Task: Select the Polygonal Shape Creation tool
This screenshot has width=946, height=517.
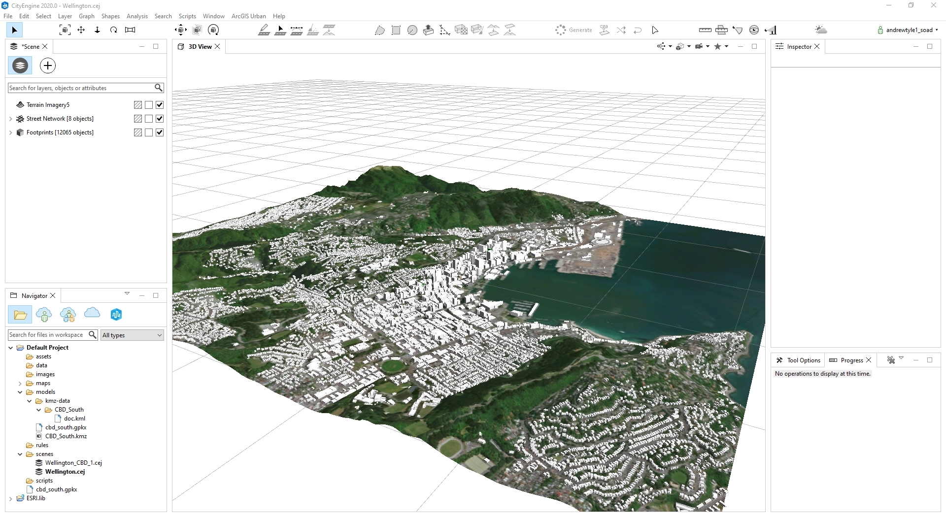Action: [379, 30]
